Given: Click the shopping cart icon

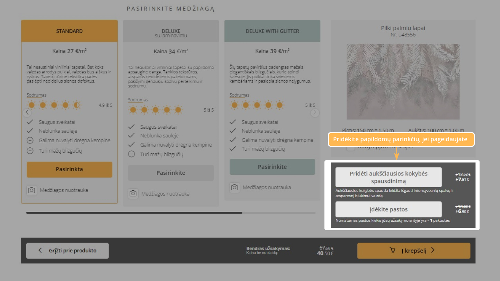Looking at the screenshot, I should (x=392, y=251).
